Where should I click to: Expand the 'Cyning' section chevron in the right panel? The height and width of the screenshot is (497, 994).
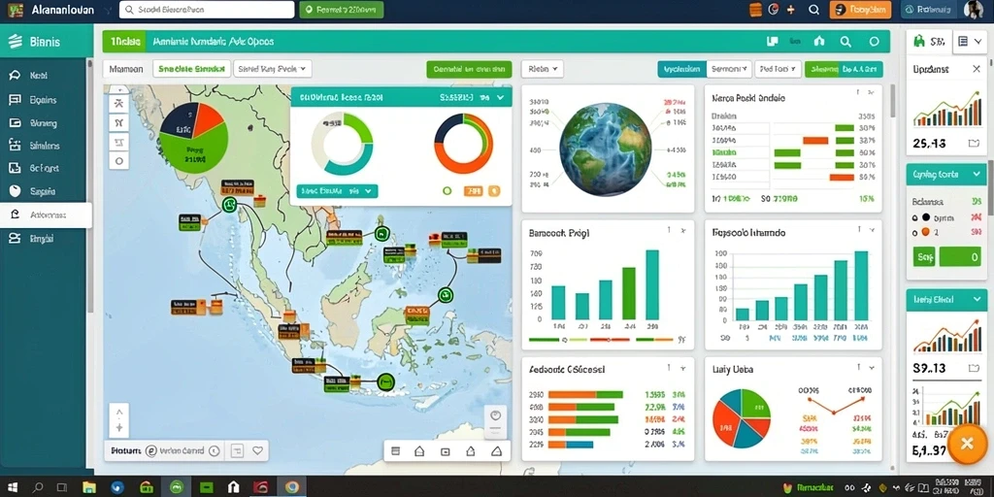(975, 174)
